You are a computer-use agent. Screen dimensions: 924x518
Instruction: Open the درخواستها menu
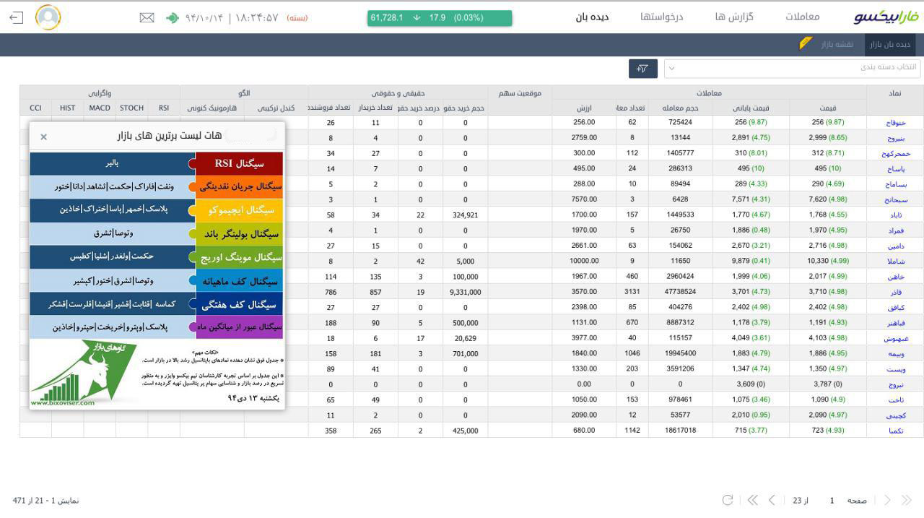click(661, 17)
